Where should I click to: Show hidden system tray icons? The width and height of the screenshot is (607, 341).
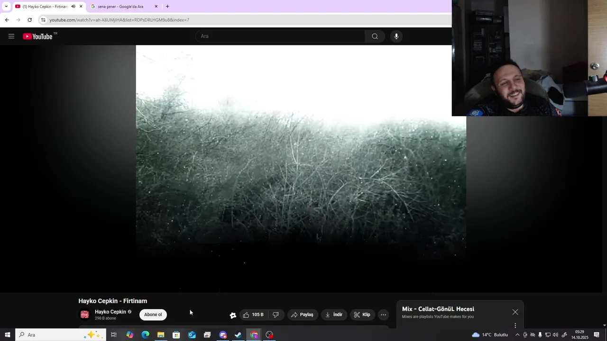[x=517, y=335]
